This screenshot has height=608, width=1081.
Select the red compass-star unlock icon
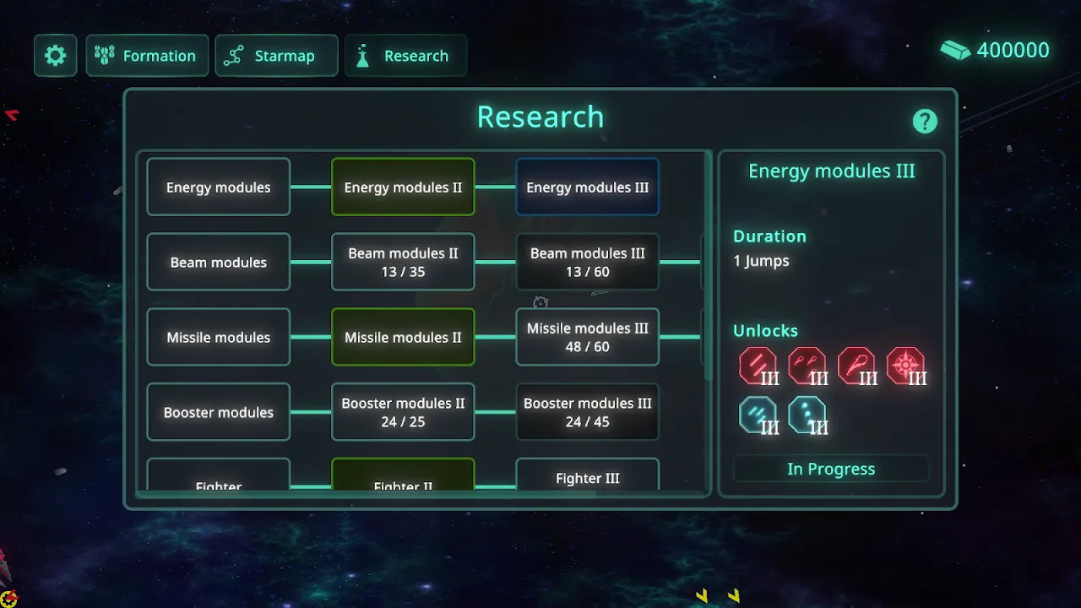tap(904, 366)
